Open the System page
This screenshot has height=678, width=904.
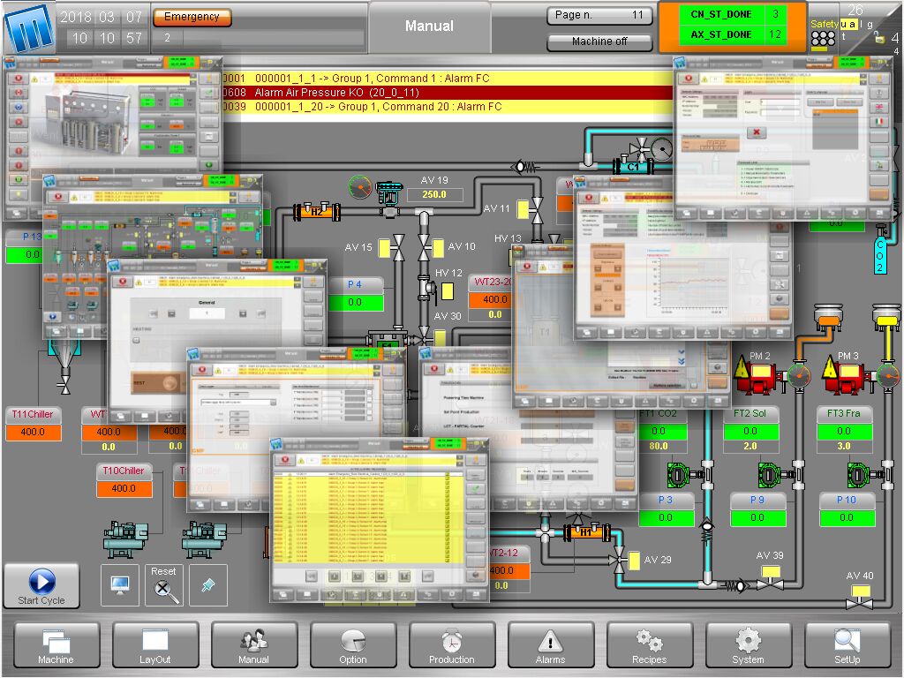[749, 644]
